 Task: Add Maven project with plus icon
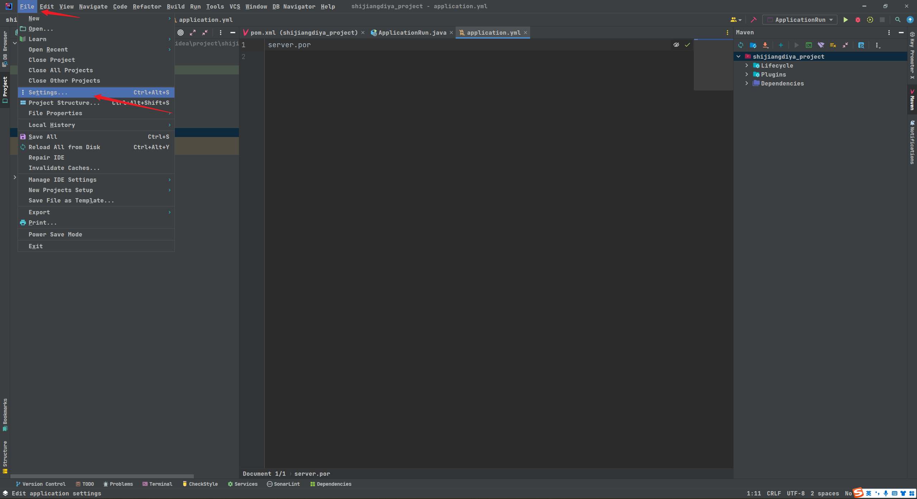click(x=781, y=45)
